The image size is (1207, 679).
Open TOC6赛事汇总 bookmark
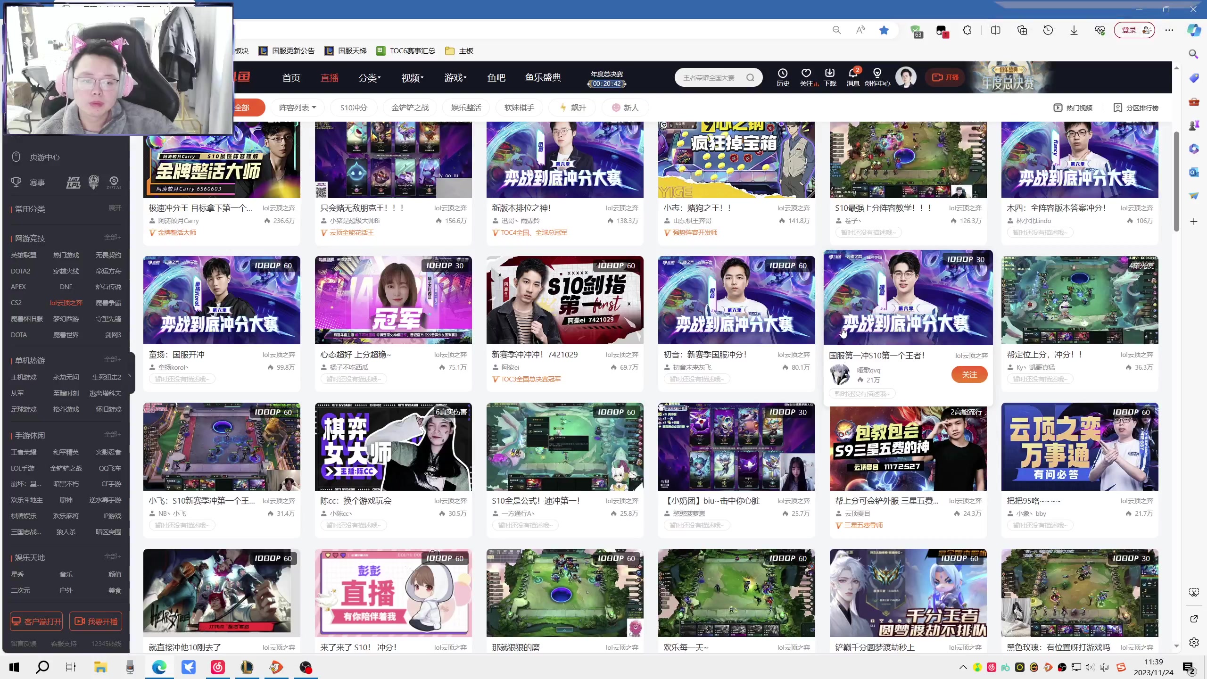click(406, 51)
